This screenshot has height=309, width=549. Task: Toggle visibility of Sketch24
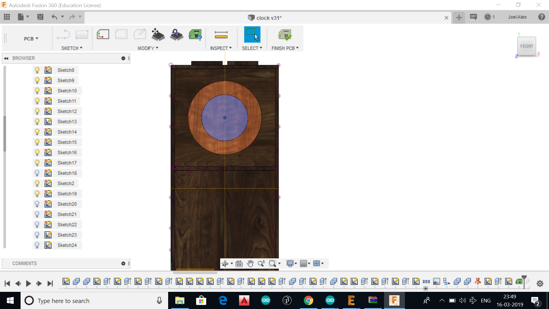tap(37, 245)
